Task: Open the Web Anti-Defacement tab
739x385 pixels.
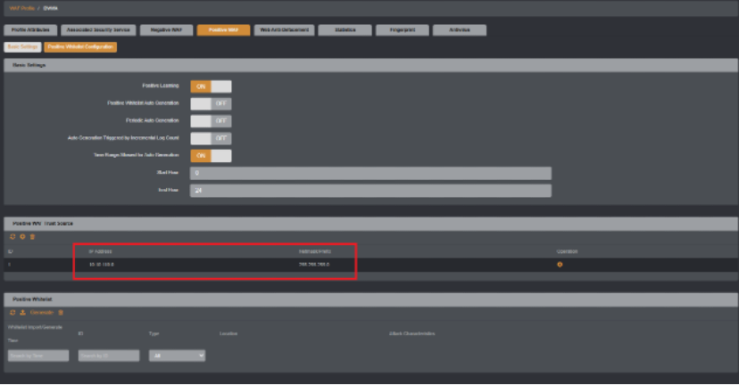Action: tap(284, 30)
